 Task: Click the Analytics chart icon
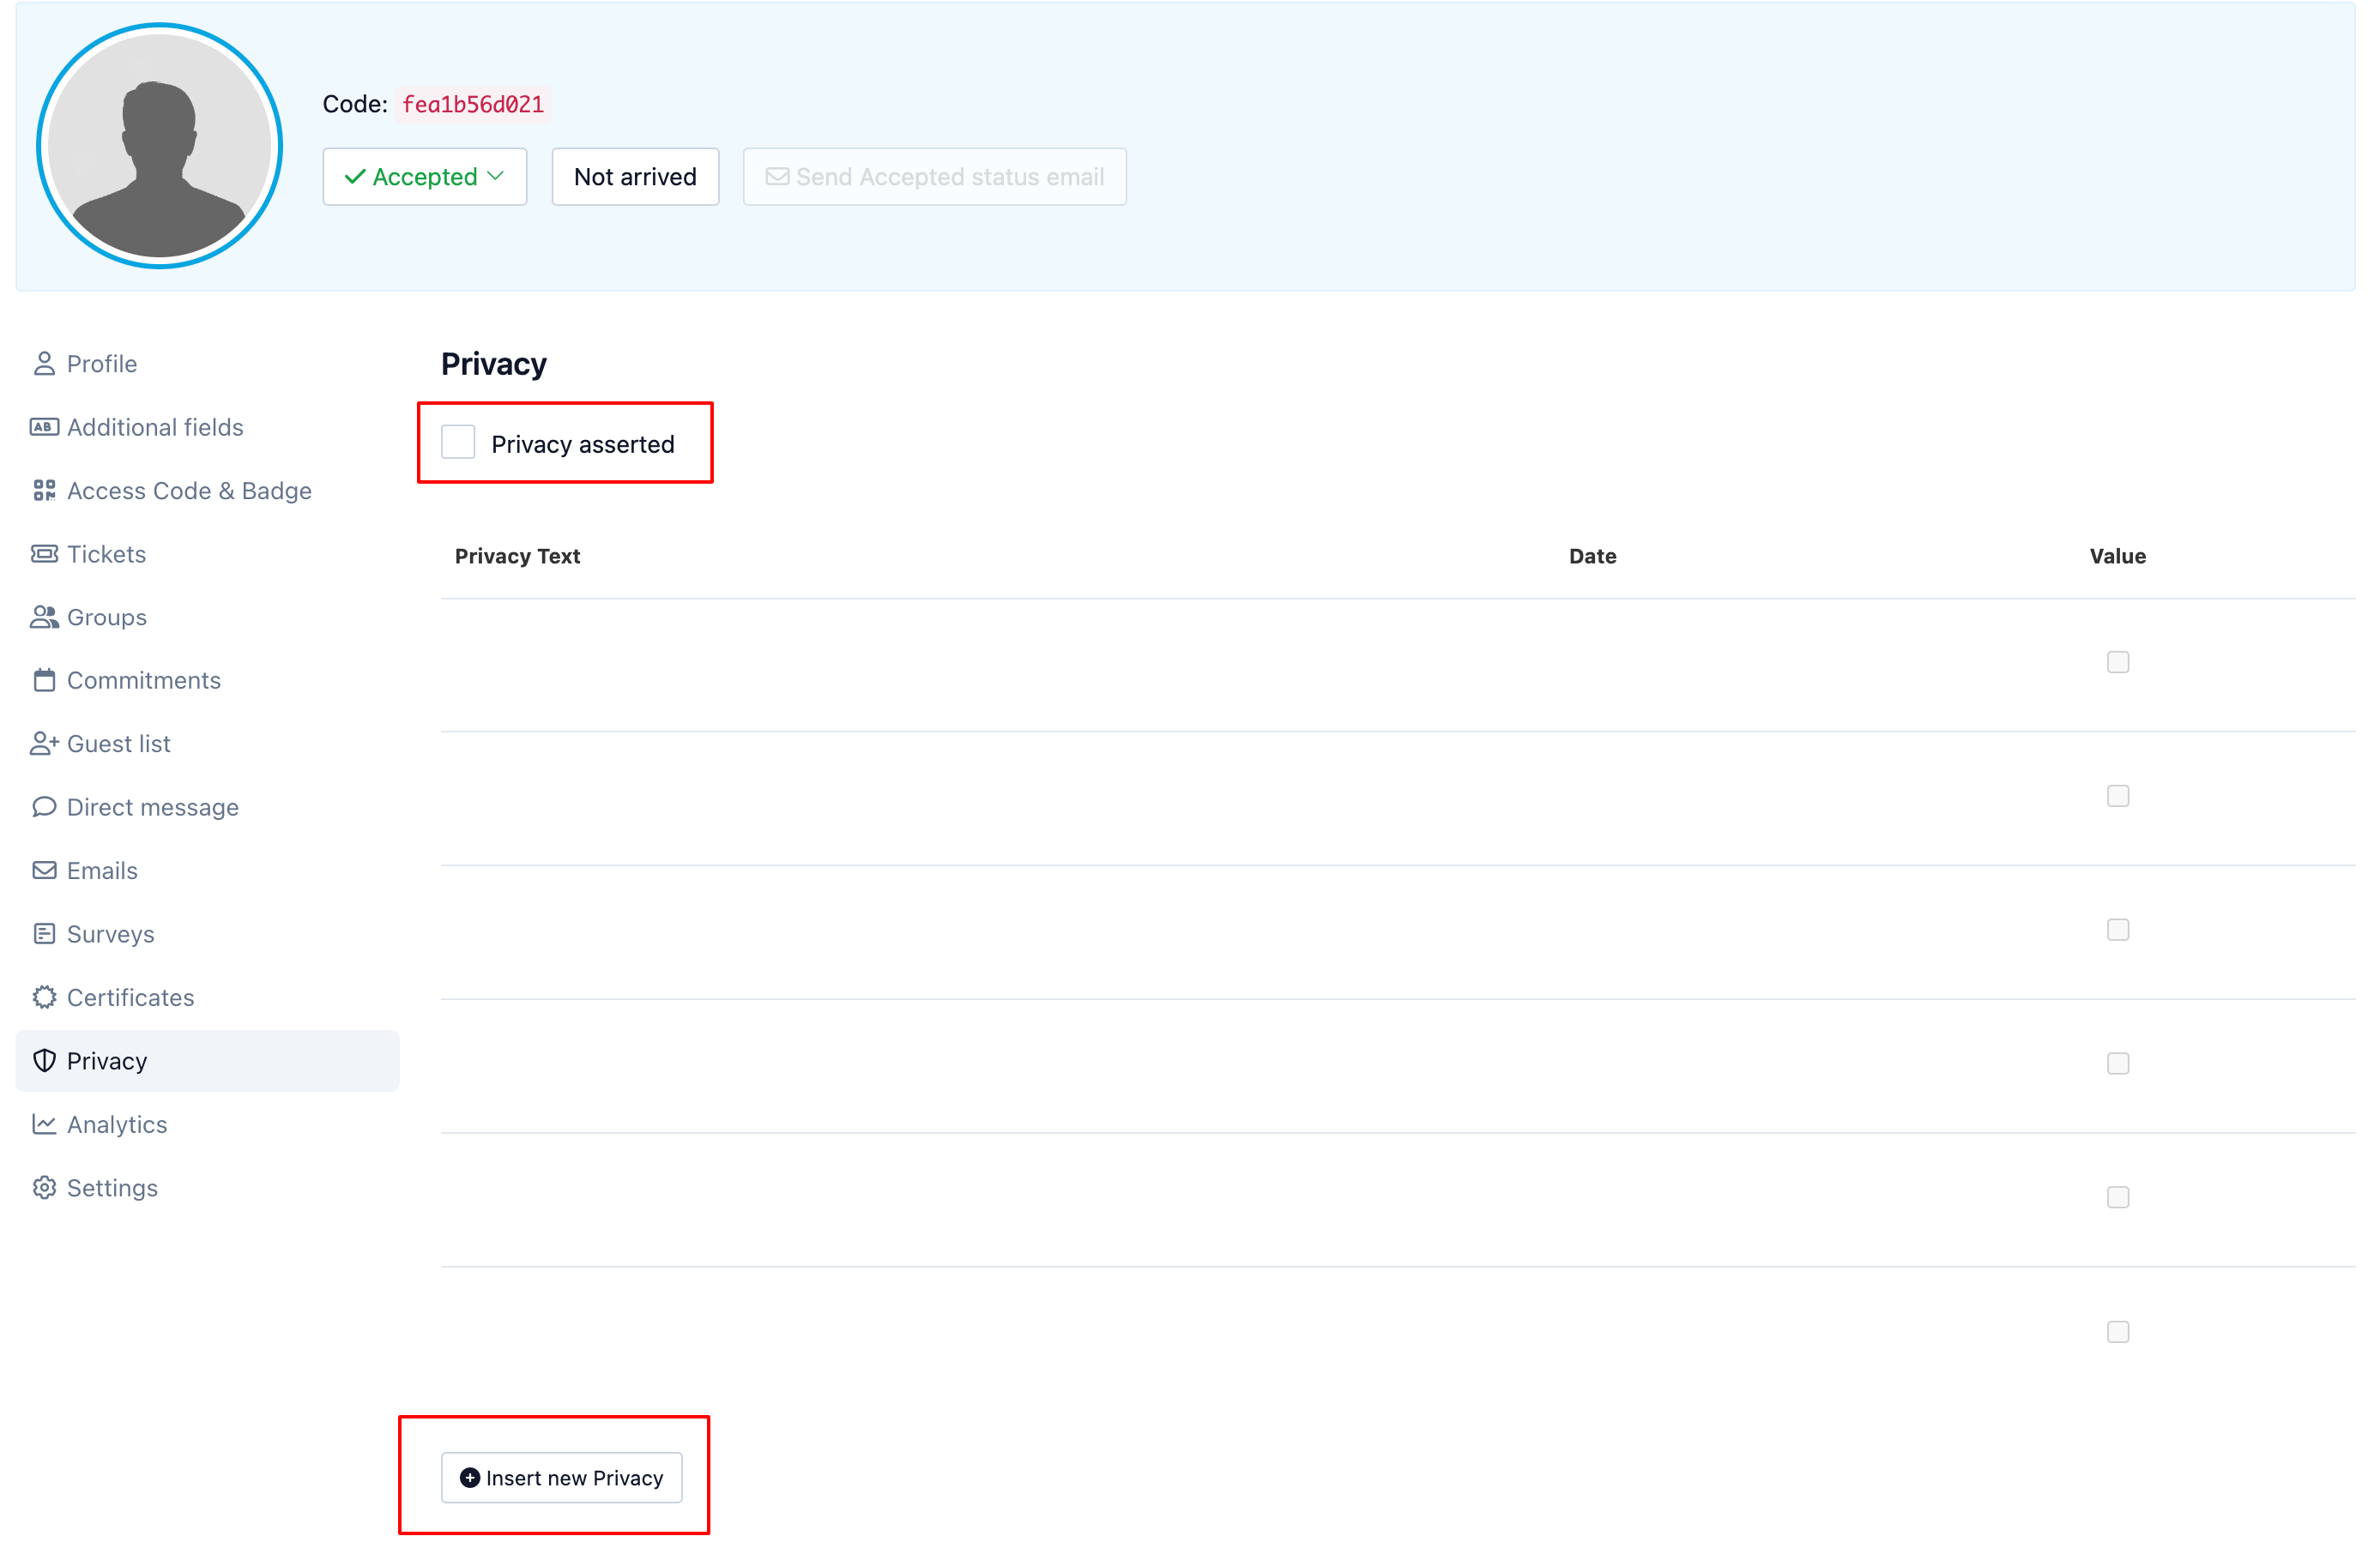click(44, 1124)
